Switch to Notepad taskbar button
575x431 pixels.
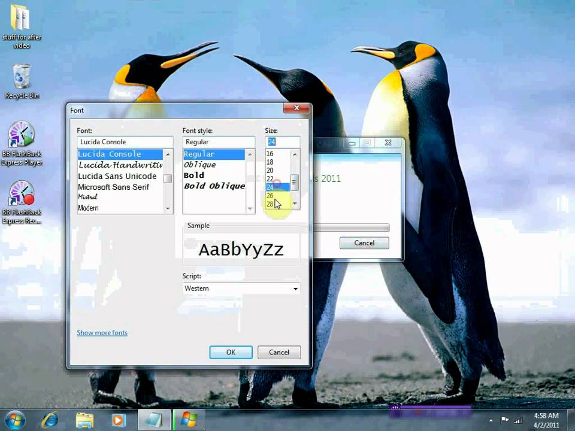pos(154,420)
